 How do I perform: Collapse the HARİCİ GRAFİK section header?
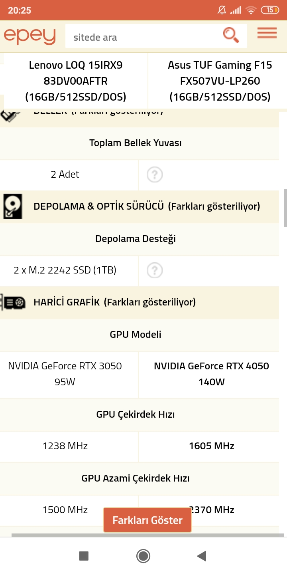pyautogui.click(x=115, y=302)
